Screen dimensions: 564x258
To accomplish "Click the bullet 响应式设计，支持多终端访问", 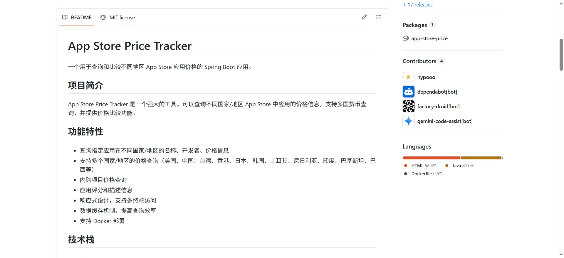I will [118, 200].
